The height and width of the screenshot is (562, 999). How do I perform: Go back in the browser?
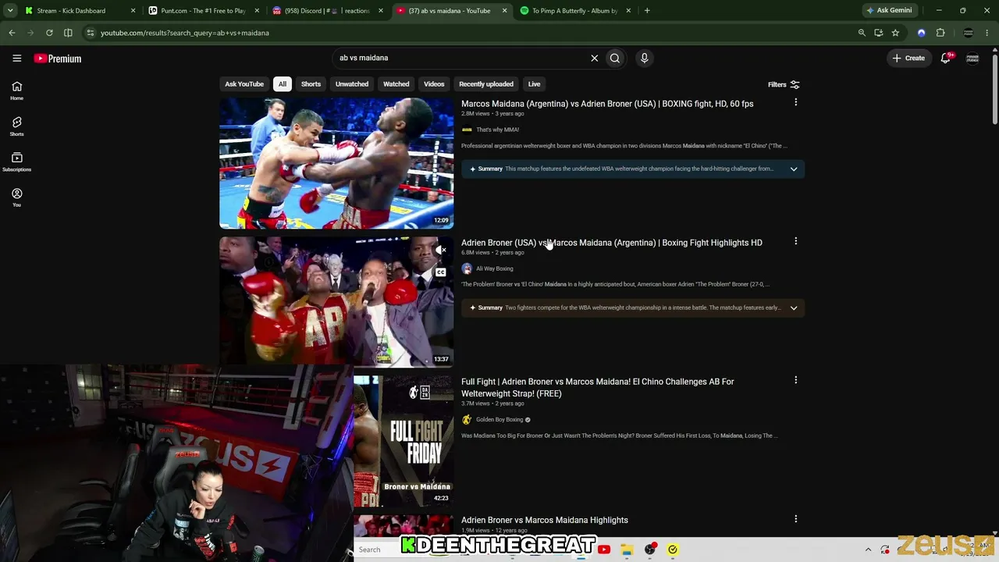12,33
